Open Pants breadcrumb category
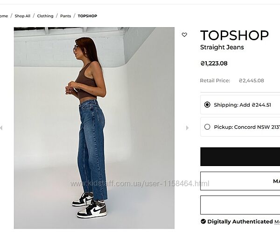280x232 pixels. click(65, 16)
